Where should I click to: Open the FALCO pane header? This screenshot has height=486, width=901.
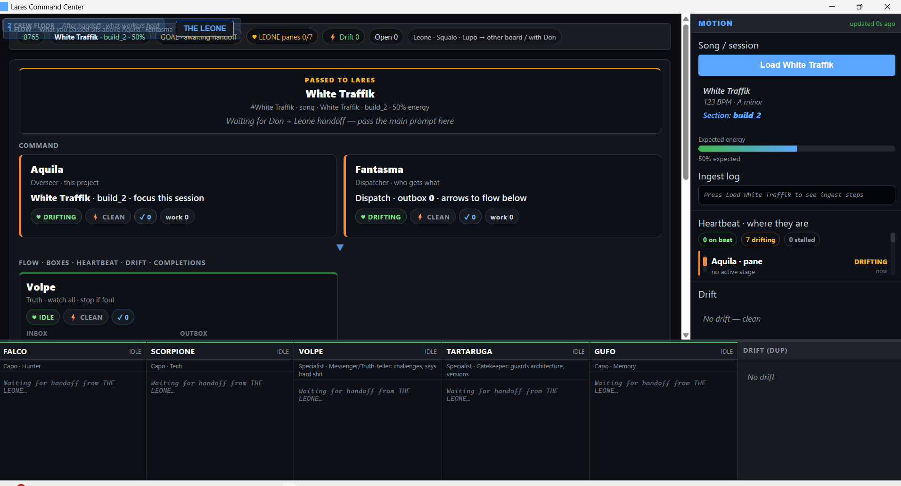[x=73, y=352]
